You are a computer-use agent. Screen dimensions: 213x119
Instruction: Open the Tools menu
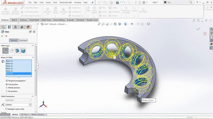click(x=55, y=2)
